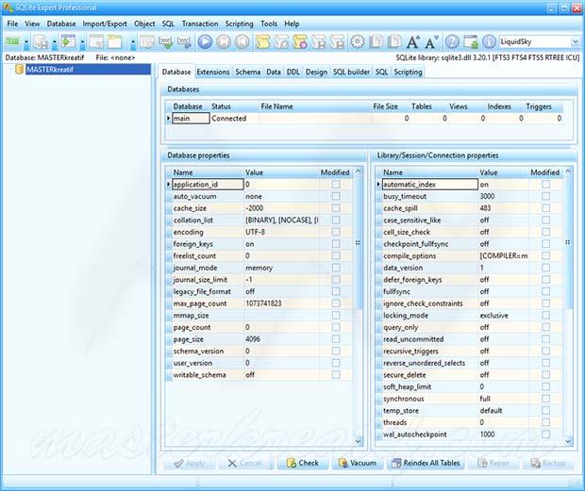585x491 pixels.
Task: Click the journal_mode value memory
Action: pos(259,268)
